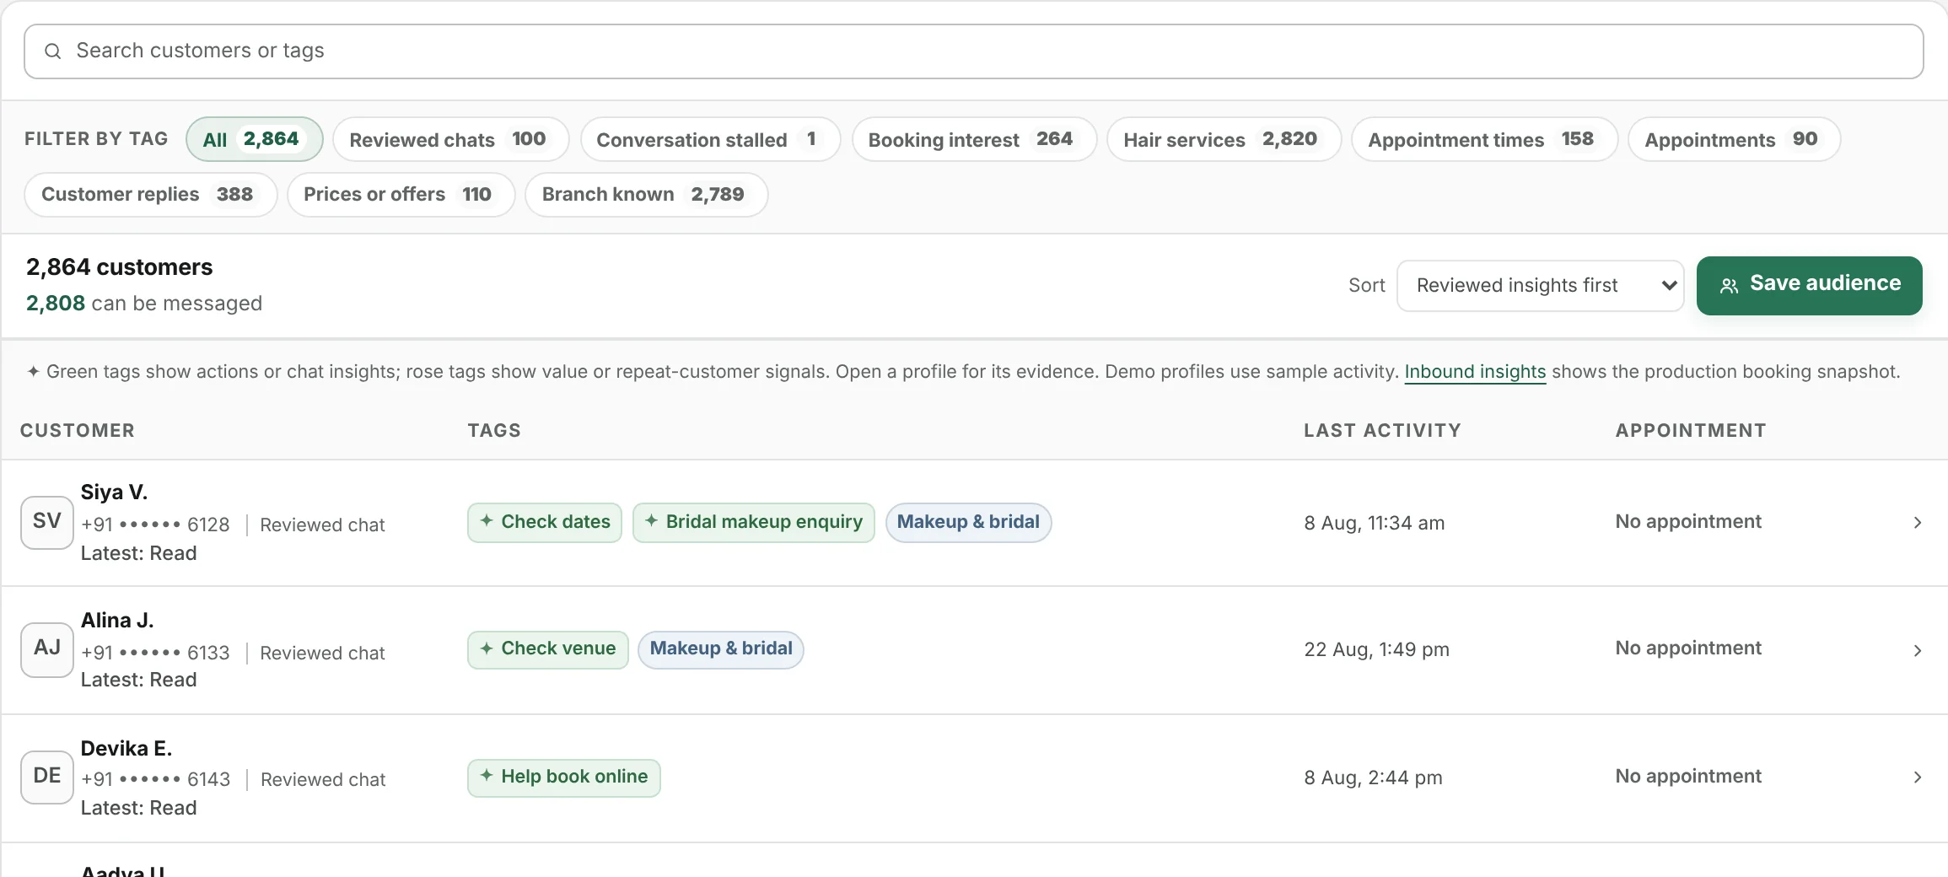1948x877 pixels.
Task: Click Makeup & bridal tag in Siya's row
Action: [x=968, y=522]
